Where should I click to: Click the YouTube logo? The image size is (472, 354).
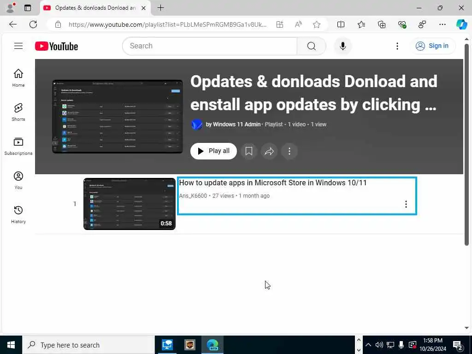click(56, 46)
